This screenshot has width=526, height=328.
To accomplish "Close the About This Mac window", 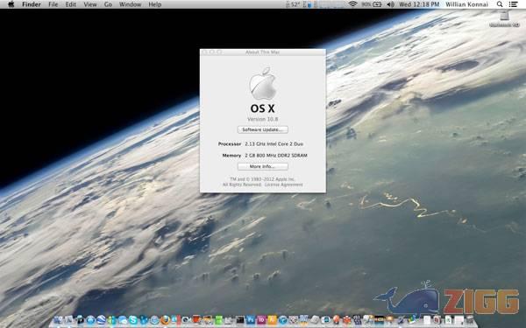I will coord(204,52).
